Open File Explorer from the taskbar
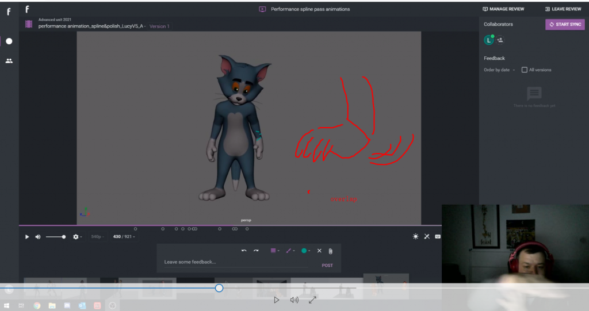 (52, 306)
